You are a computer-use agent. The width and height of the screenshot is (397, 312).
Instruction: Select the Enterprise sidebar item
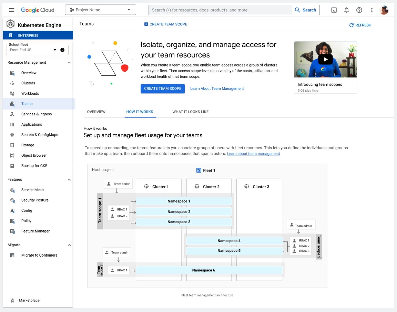coord(38,35)
